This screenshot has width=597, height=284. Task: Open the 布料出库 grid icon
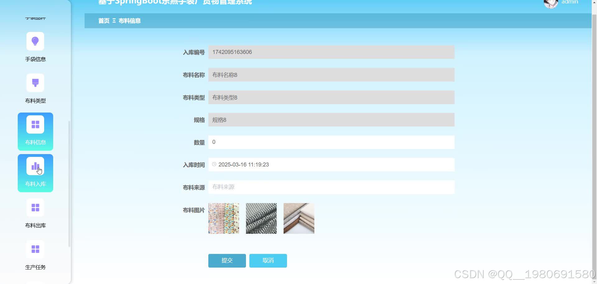coord(35,207)
